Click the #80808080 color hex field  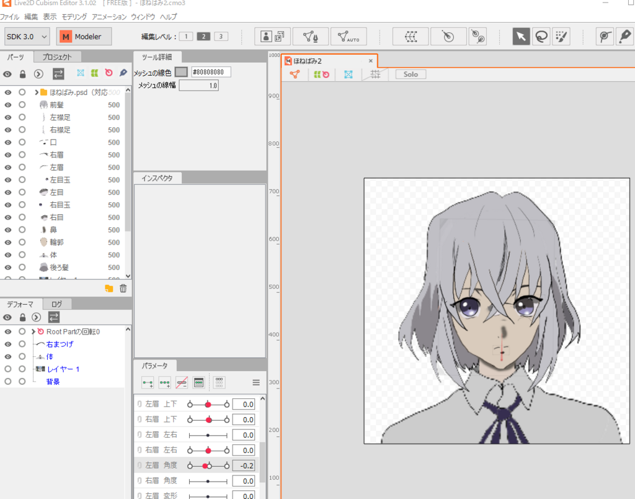click(x=211, y=72)
